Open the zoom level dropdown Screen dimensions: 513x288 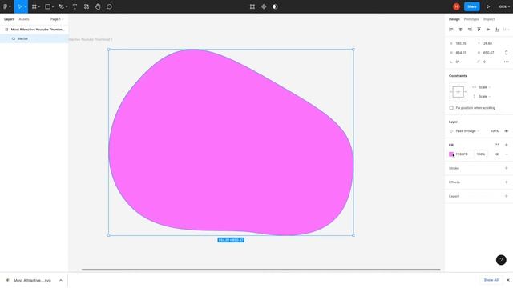[x=504, y=6]
